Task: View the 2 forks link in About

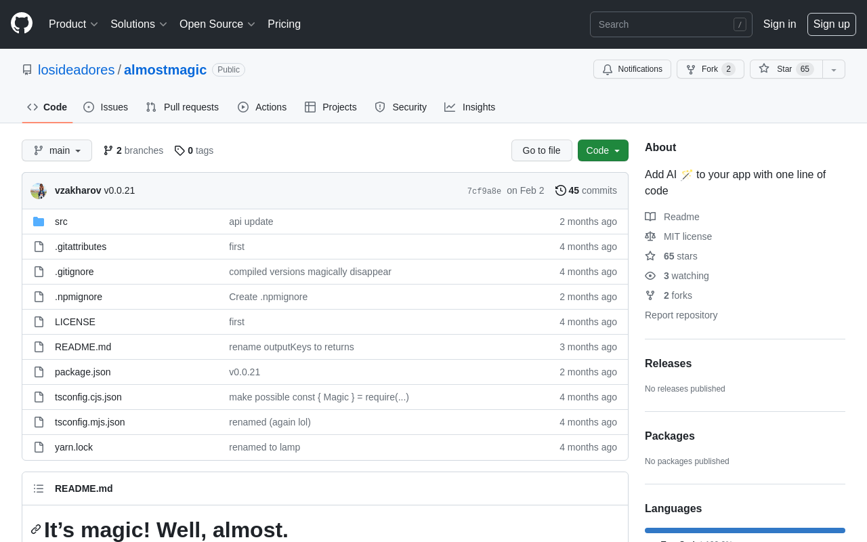Action: pos(669,295)
